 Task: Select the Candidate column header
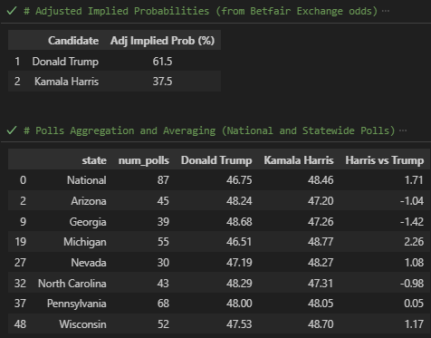coord(73,41)
